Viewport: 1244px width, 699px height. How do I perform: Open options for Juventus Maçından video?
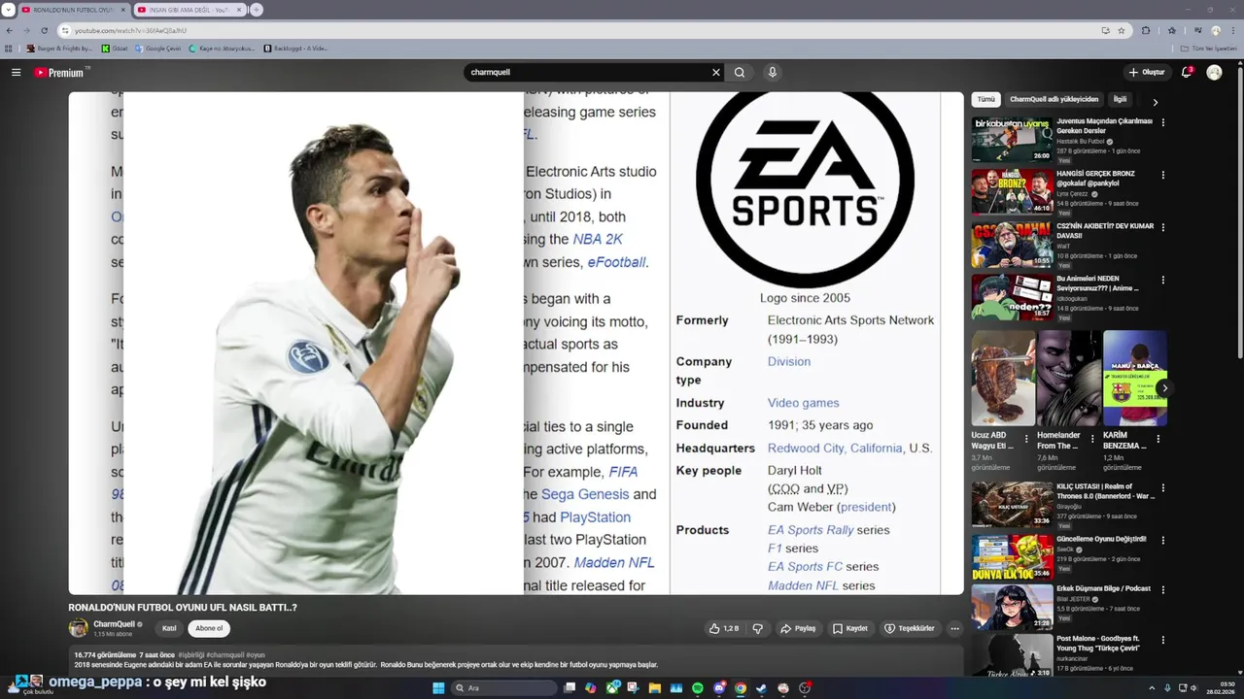1162,123
